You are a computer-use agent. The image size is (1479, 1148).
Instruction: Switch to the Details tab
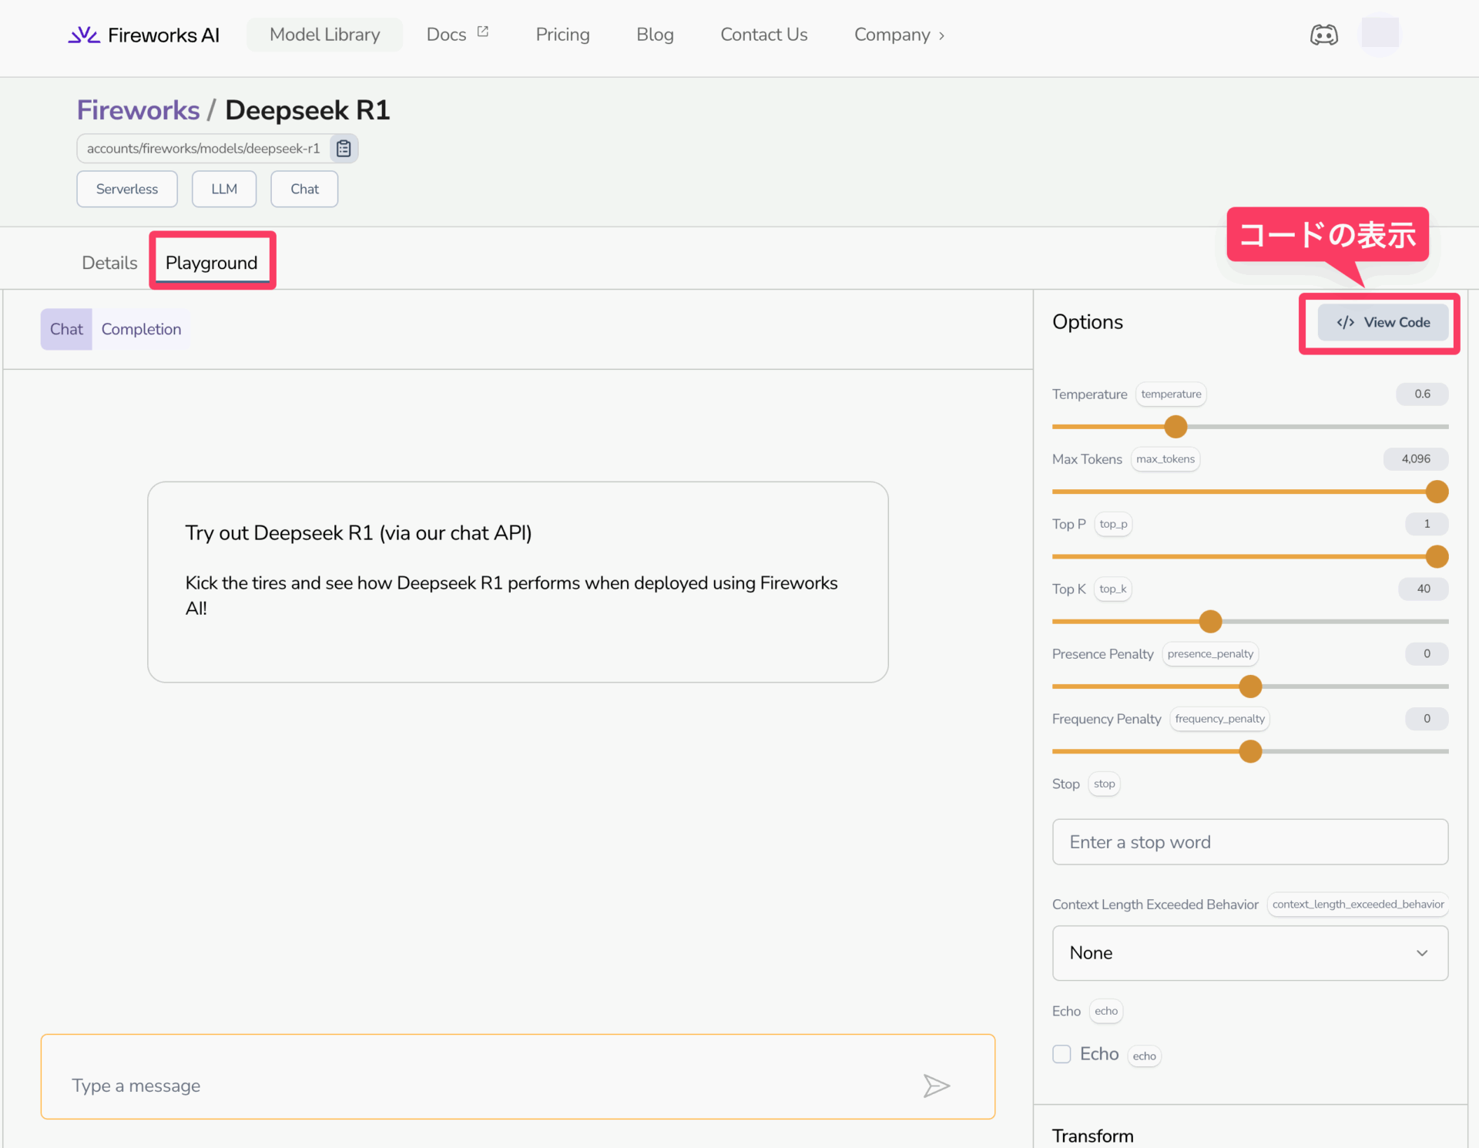(x=109, y=264)
